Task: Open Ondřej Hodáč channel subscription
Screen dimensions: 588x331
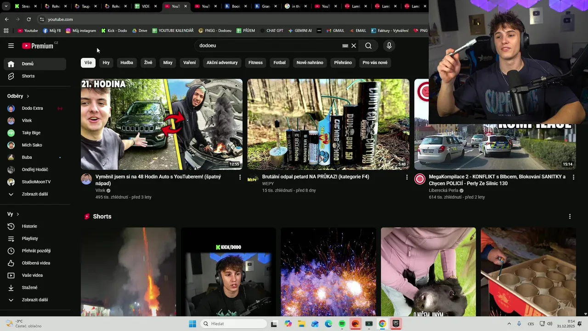Action: tap(35, 170)
